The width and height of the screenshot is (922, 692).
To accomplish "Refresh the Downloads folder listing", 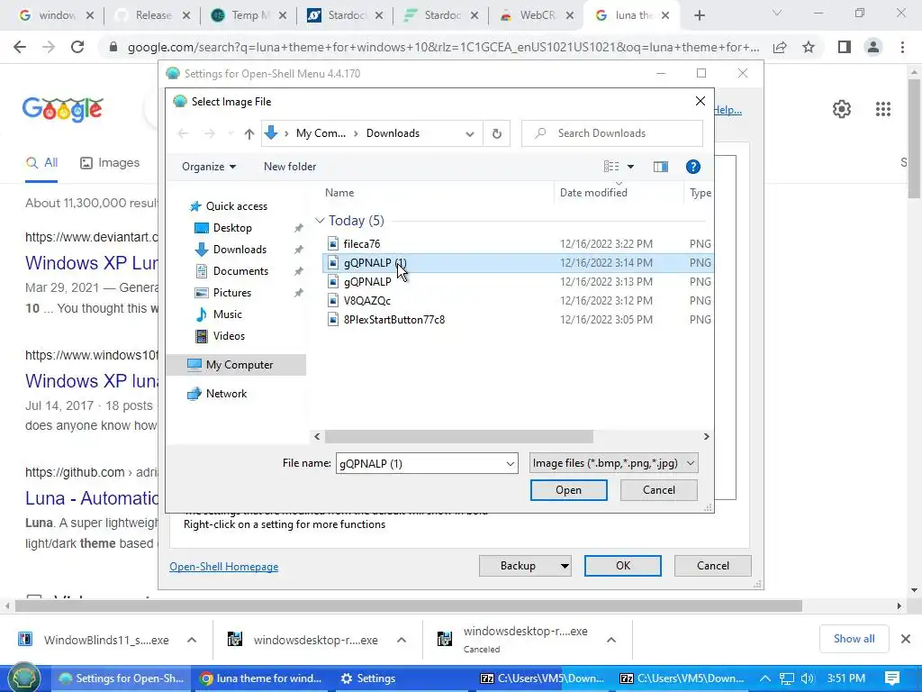I will tap(497, 133).
